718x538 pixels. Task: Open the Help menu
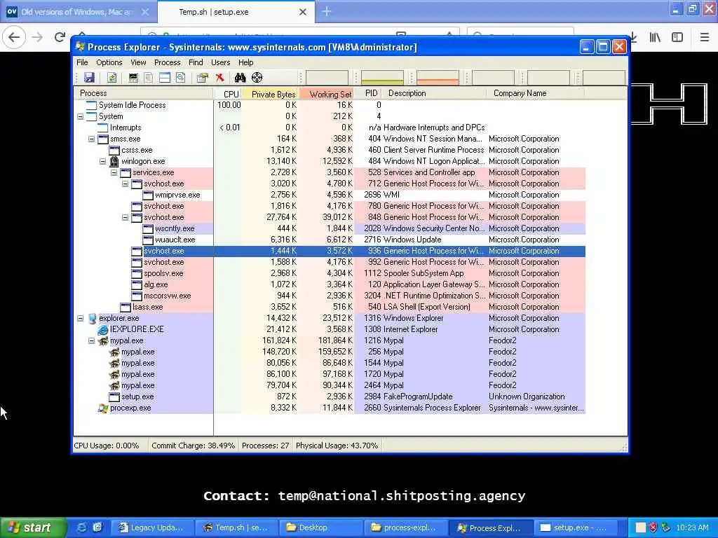click(x=245, y=62)
